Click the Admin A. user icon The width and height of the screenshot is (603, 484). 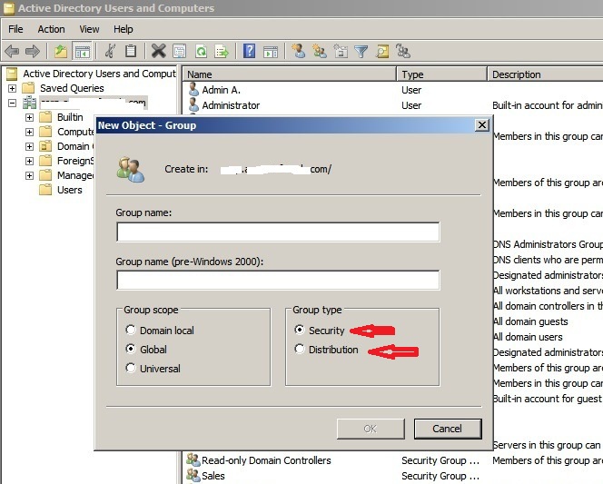(x=193, y=90)
